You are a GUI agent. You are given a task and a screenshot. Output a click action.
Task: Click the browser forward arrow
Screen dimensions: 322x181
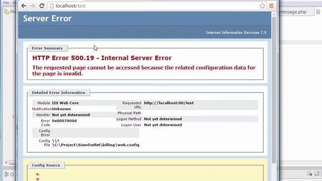33,6
